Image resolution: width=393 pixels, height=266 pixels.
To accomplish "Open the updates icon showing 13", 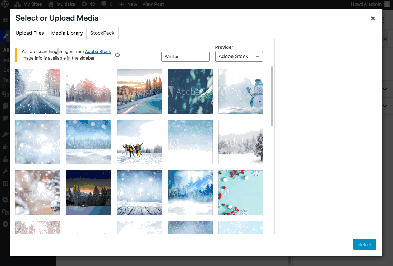I will (x=84, y=4).
